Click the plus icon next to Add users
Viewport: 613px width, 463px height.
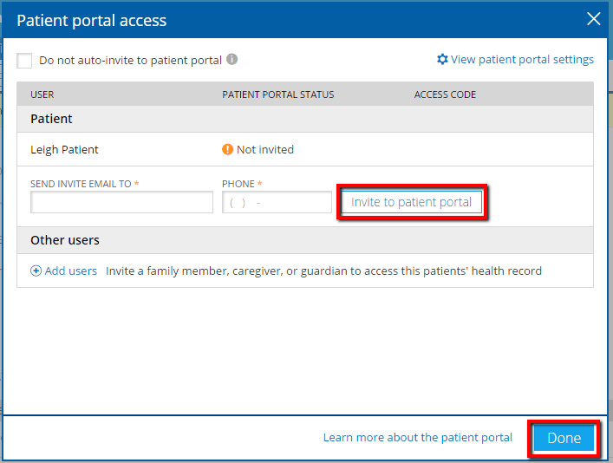click(36, 271)
